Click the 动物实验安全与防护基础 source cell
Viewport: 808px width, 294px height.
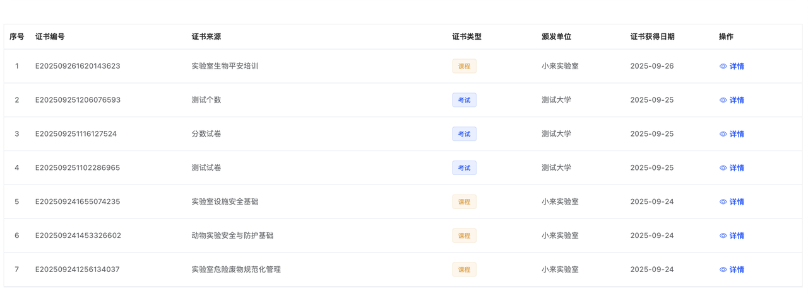232,236
